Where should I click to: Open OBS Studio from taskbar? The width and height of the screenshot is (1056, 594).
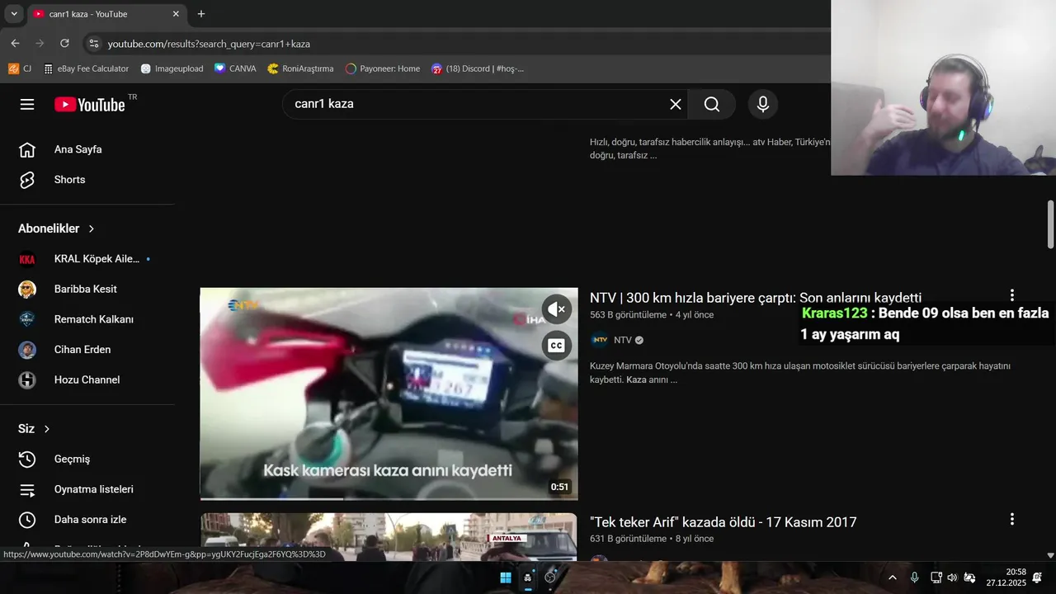click(x=550, y=577)
